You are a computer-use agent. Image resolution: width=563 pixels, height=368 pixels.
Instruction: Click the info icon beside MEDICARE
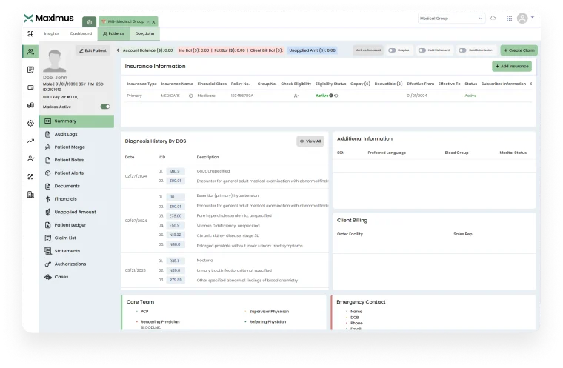pos(190,96)
